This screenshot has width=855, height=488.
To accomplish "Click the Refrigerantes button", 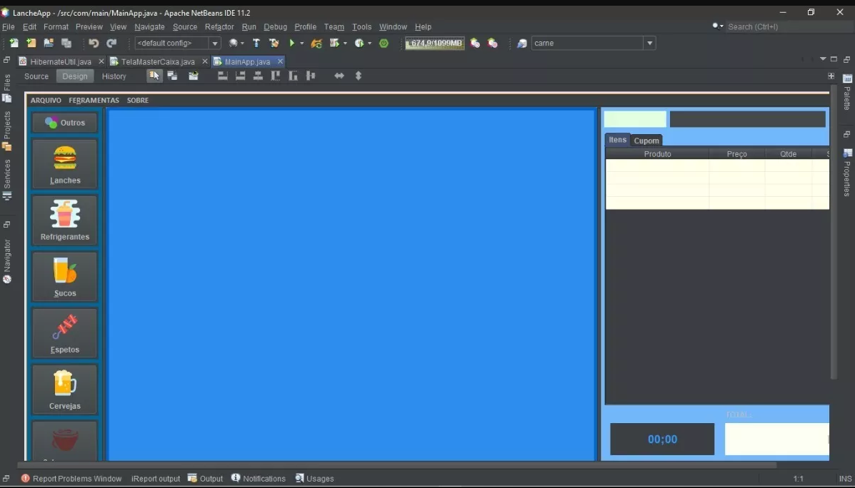I will tap(65, 220).
